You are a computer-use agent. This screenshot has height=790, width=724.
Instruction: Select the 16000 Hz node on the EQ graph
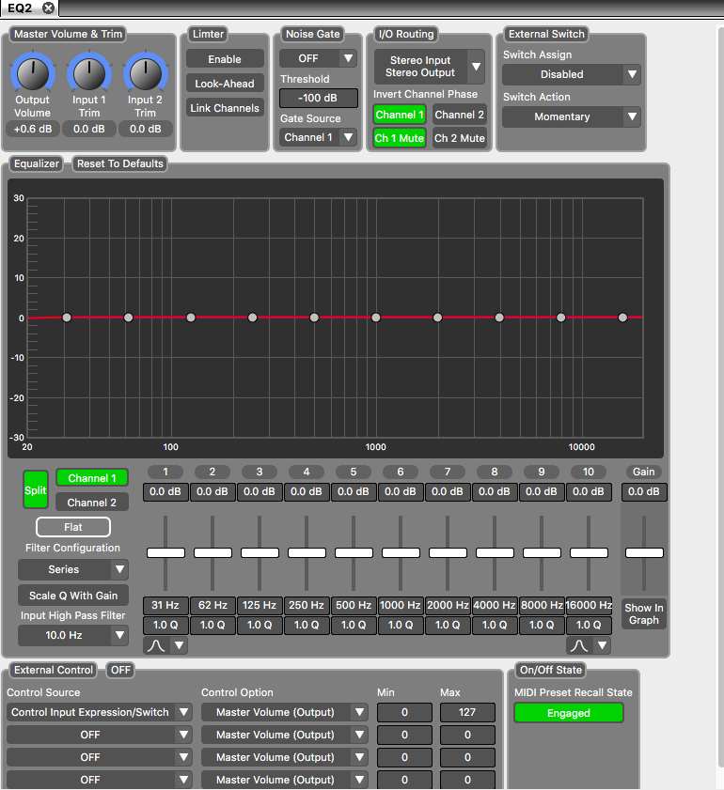tap(622, 318)
